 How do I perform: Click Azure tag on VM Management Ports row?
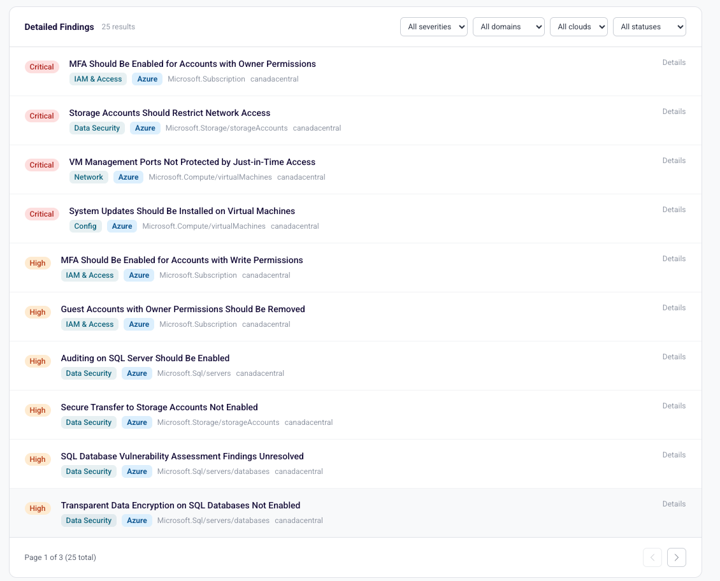pos(129,177)
